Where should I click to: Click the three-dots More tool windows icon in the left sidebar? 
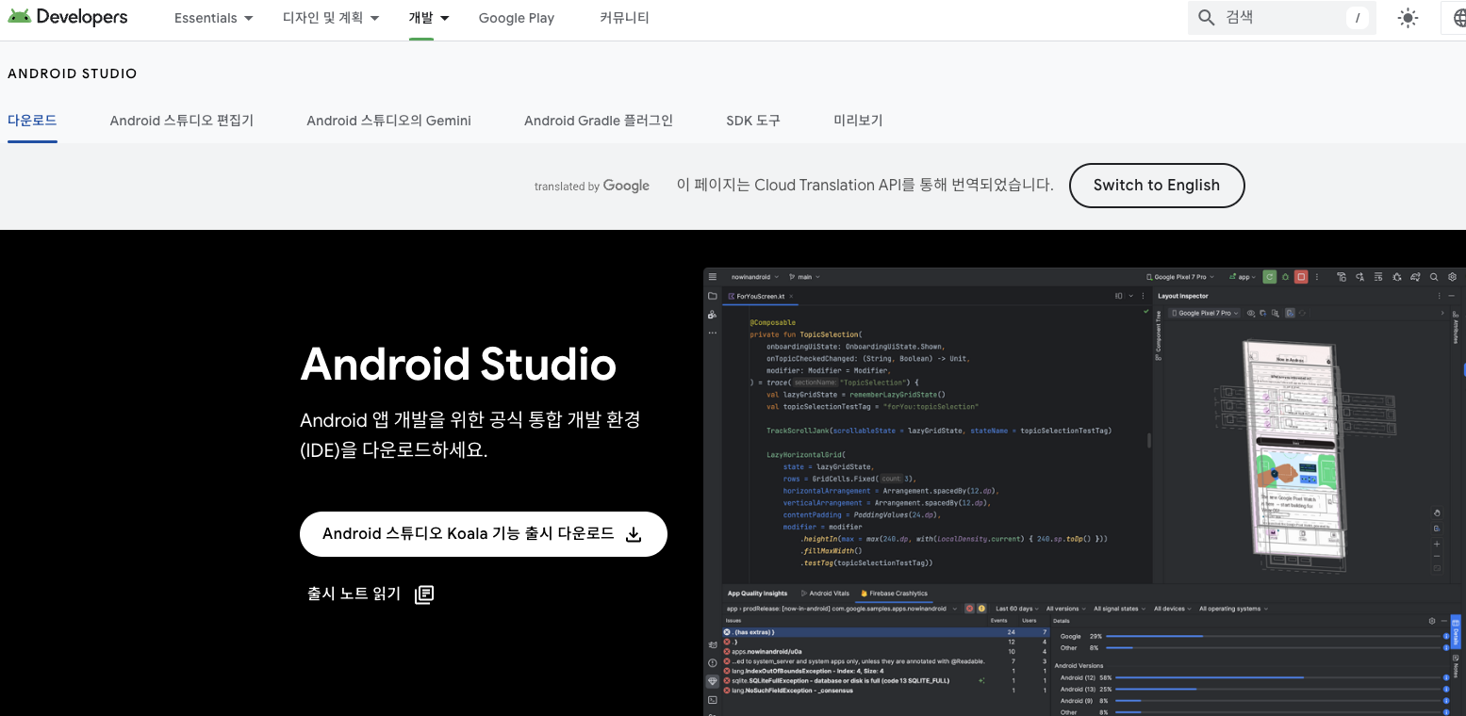tap(712, 333)
